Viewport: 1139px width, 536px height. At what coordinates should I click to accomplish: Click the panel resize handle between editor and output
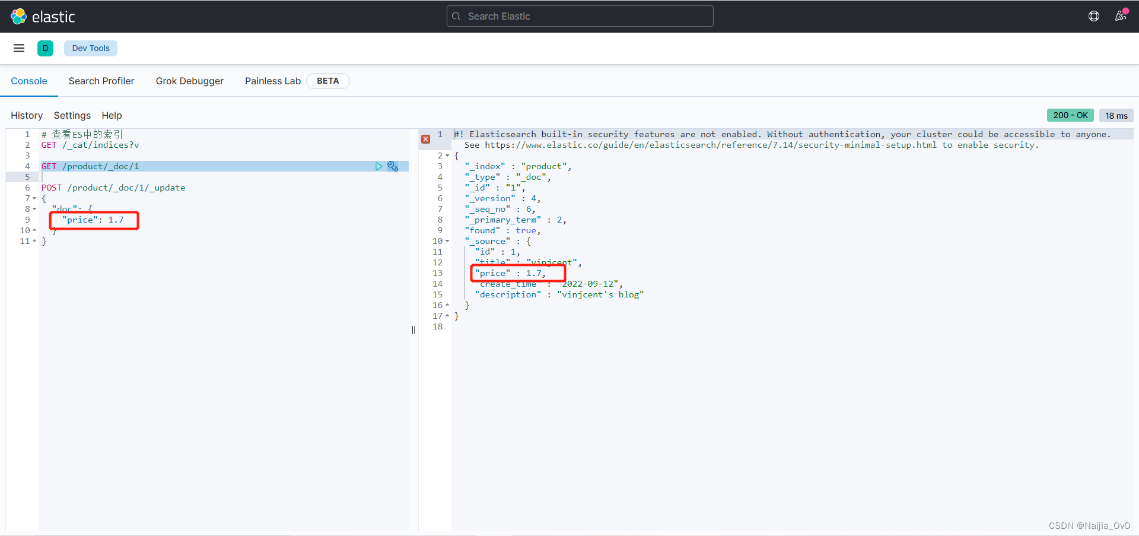[x=413, y=330]
